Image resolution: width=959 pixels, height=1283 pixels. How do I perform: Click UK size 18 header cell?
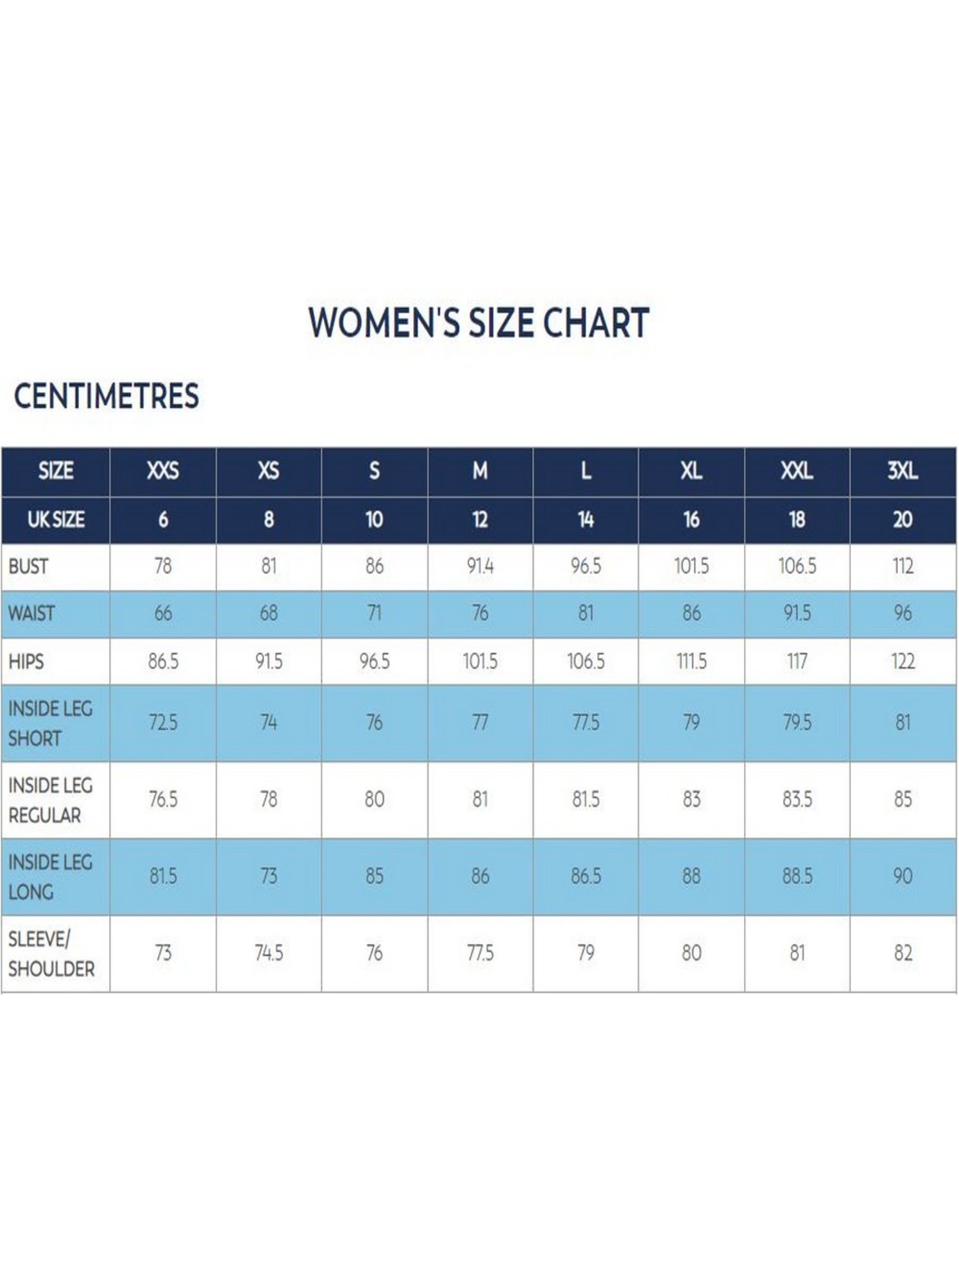[797, 520]
